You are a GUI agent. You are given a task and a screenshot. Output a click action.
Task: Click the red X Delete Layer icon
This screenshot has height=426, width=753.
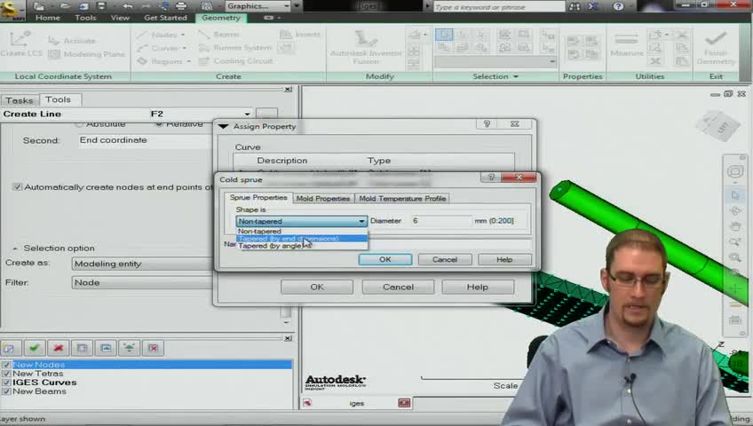pyautogui.click(x=58, y=348)
